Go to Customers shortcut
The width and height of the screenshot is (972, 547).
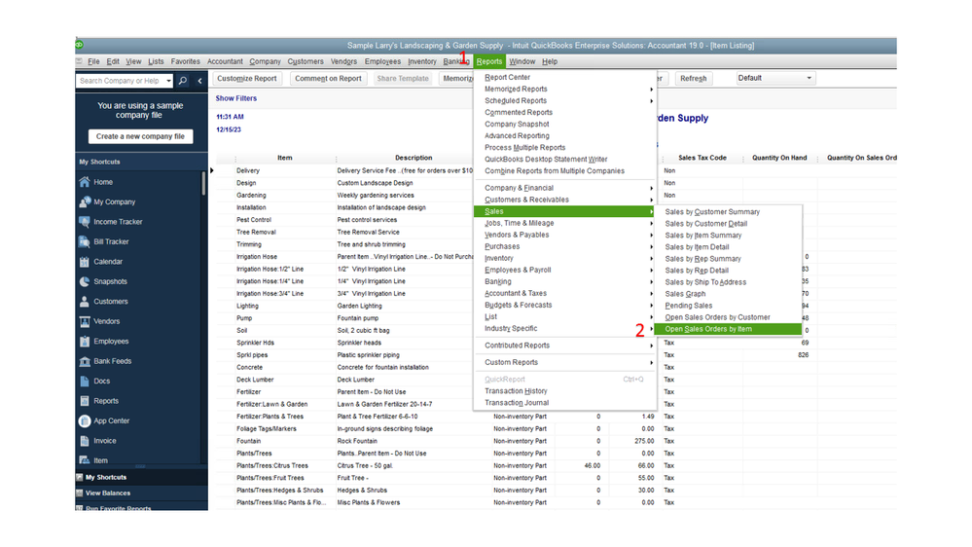click(110, 301)
